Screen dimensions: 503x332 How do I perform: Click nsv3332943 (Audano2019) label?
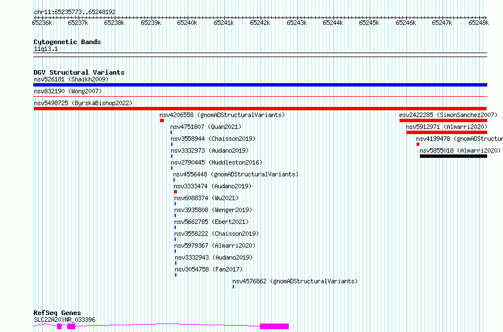tap(214, 257)
